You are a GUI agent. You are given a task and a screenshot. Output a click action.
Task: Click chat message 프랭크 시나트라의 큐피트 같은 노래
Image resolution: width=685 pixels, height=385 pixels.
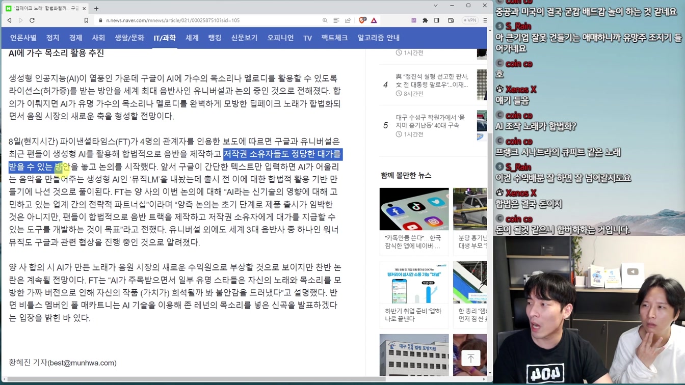click(558, 152)
